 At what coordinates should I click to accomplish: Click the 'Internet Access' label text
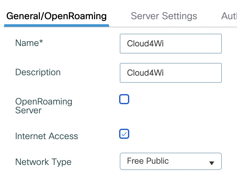tap(46, 136)
